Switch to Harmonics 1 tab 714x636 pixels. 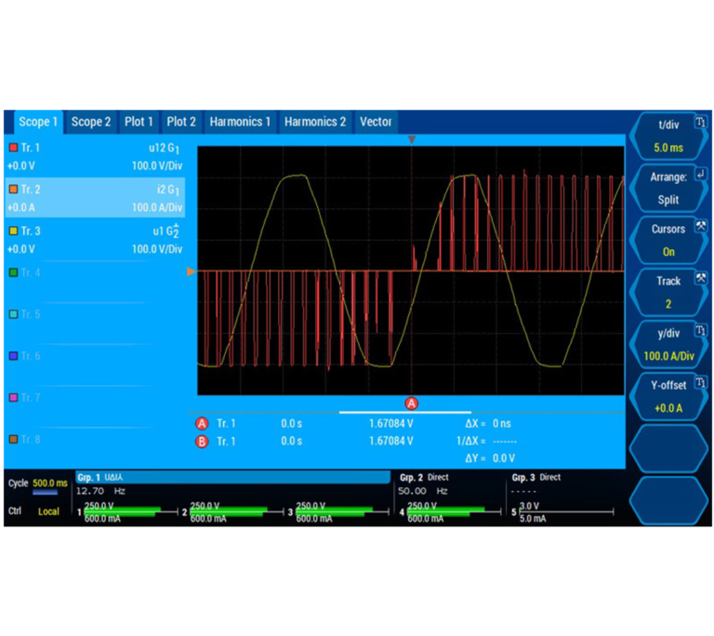coord(240,122)
